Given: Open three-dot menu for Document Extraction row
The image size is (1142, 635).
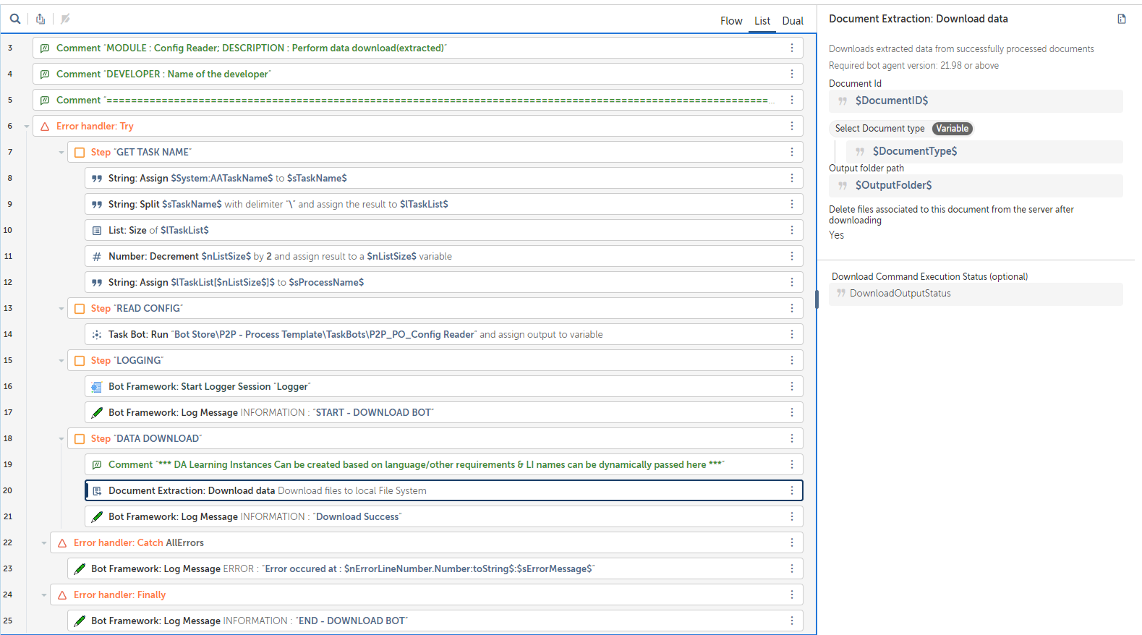Looking at the screenshot, I should click(x=791, y=490).
